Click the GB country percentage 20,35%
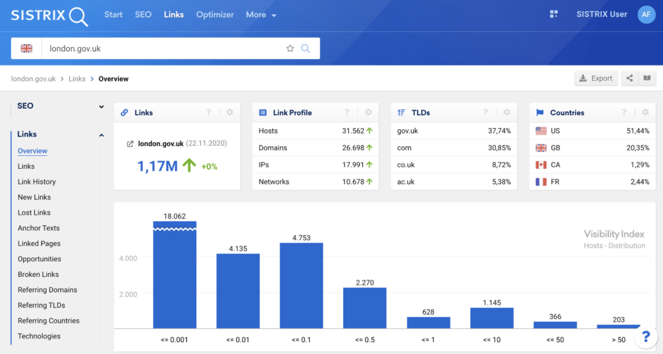The width and height of the screenshot is (663, 354). click(x=638, y=148)
